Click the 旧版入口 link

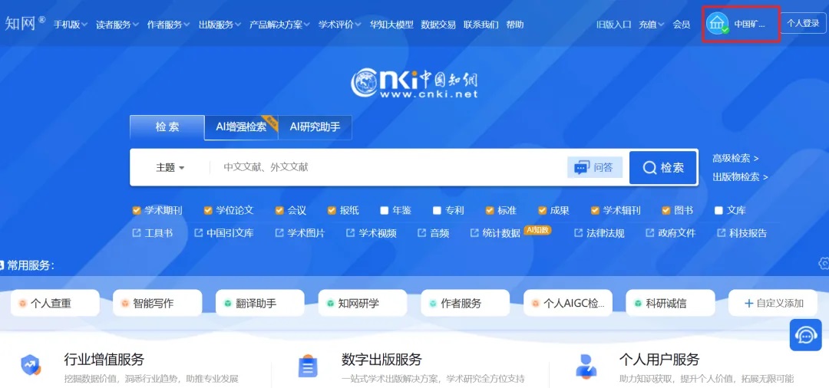pyautogui.click(x=614, y=25)
